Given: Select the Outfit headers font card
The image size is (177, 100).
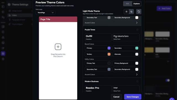Looking at the screenshot, I should pos(98,37).
